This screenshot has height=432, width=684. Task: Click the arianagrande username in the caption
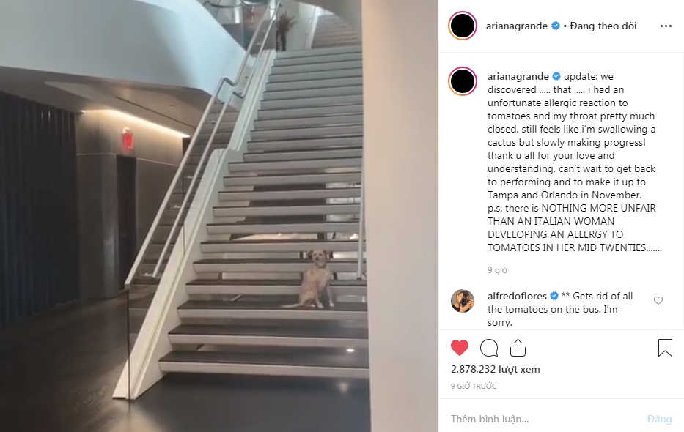tap(518, 76)
